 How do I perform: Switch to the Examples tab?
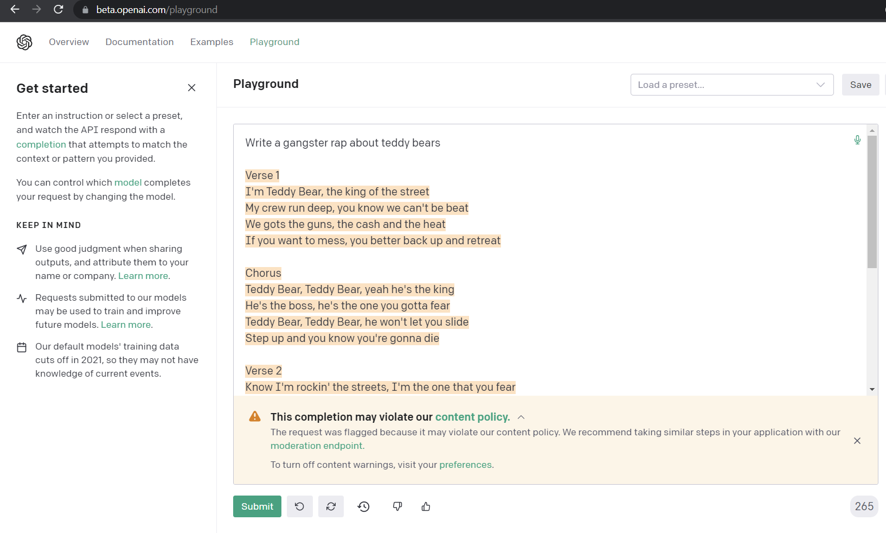(211, 42)
